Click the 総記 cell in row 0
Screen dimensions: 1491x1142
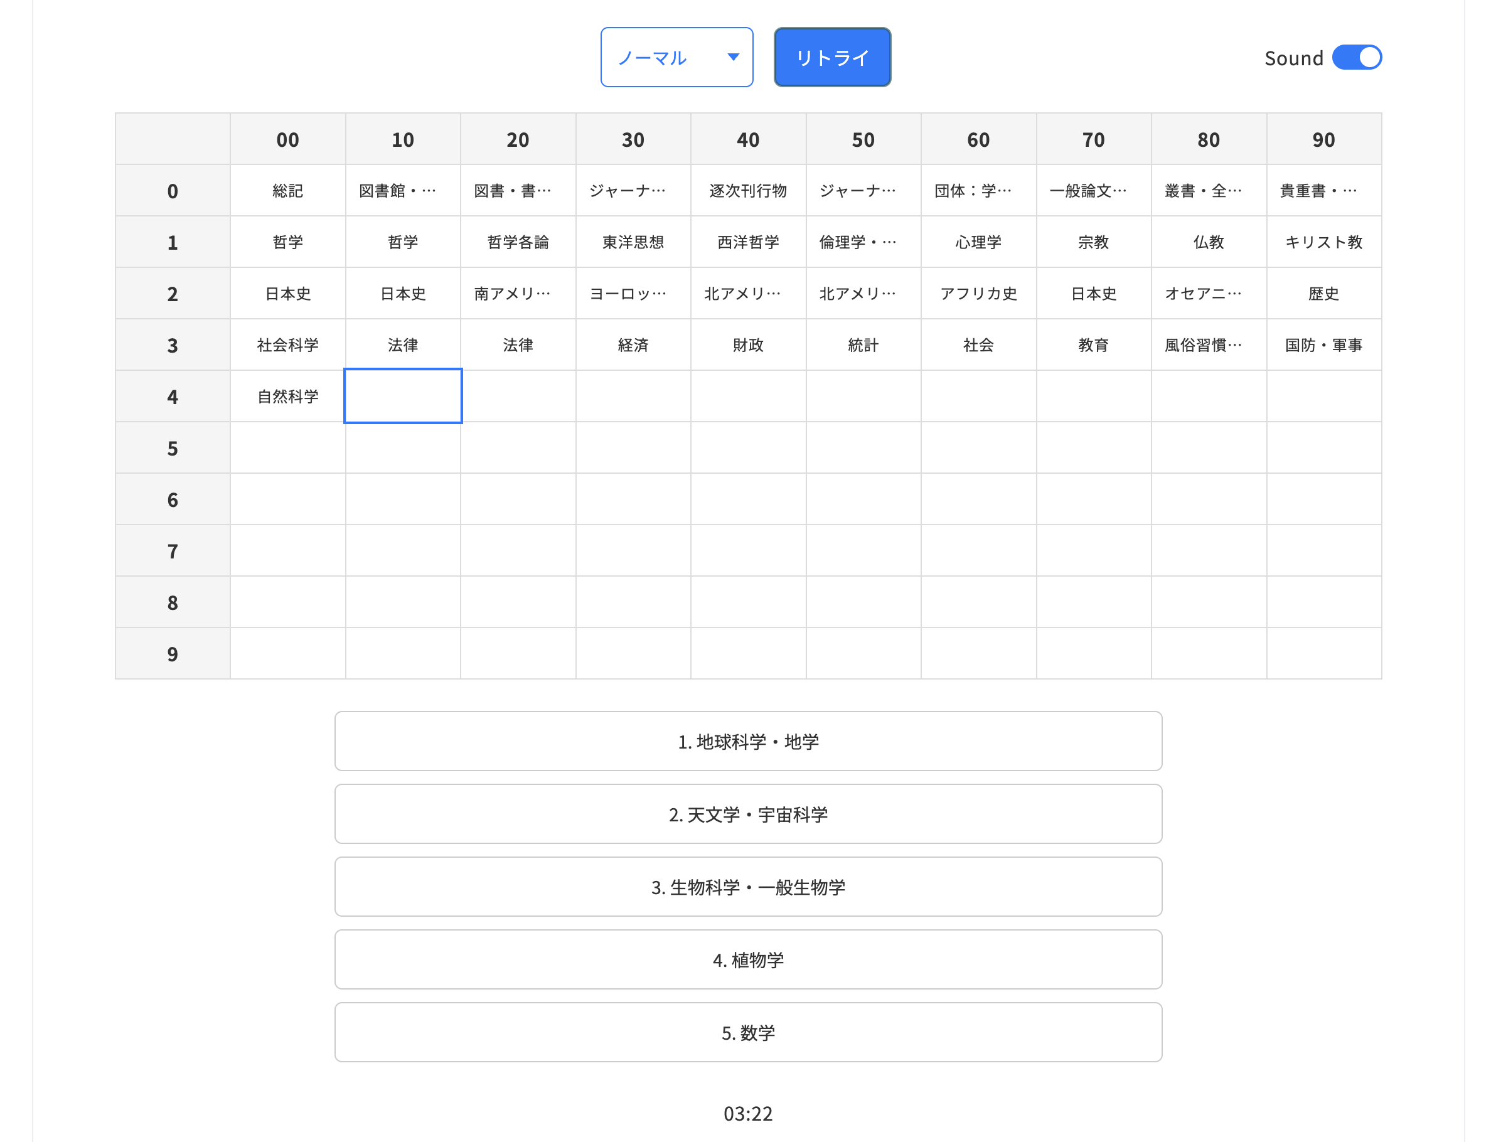[287, 190]
